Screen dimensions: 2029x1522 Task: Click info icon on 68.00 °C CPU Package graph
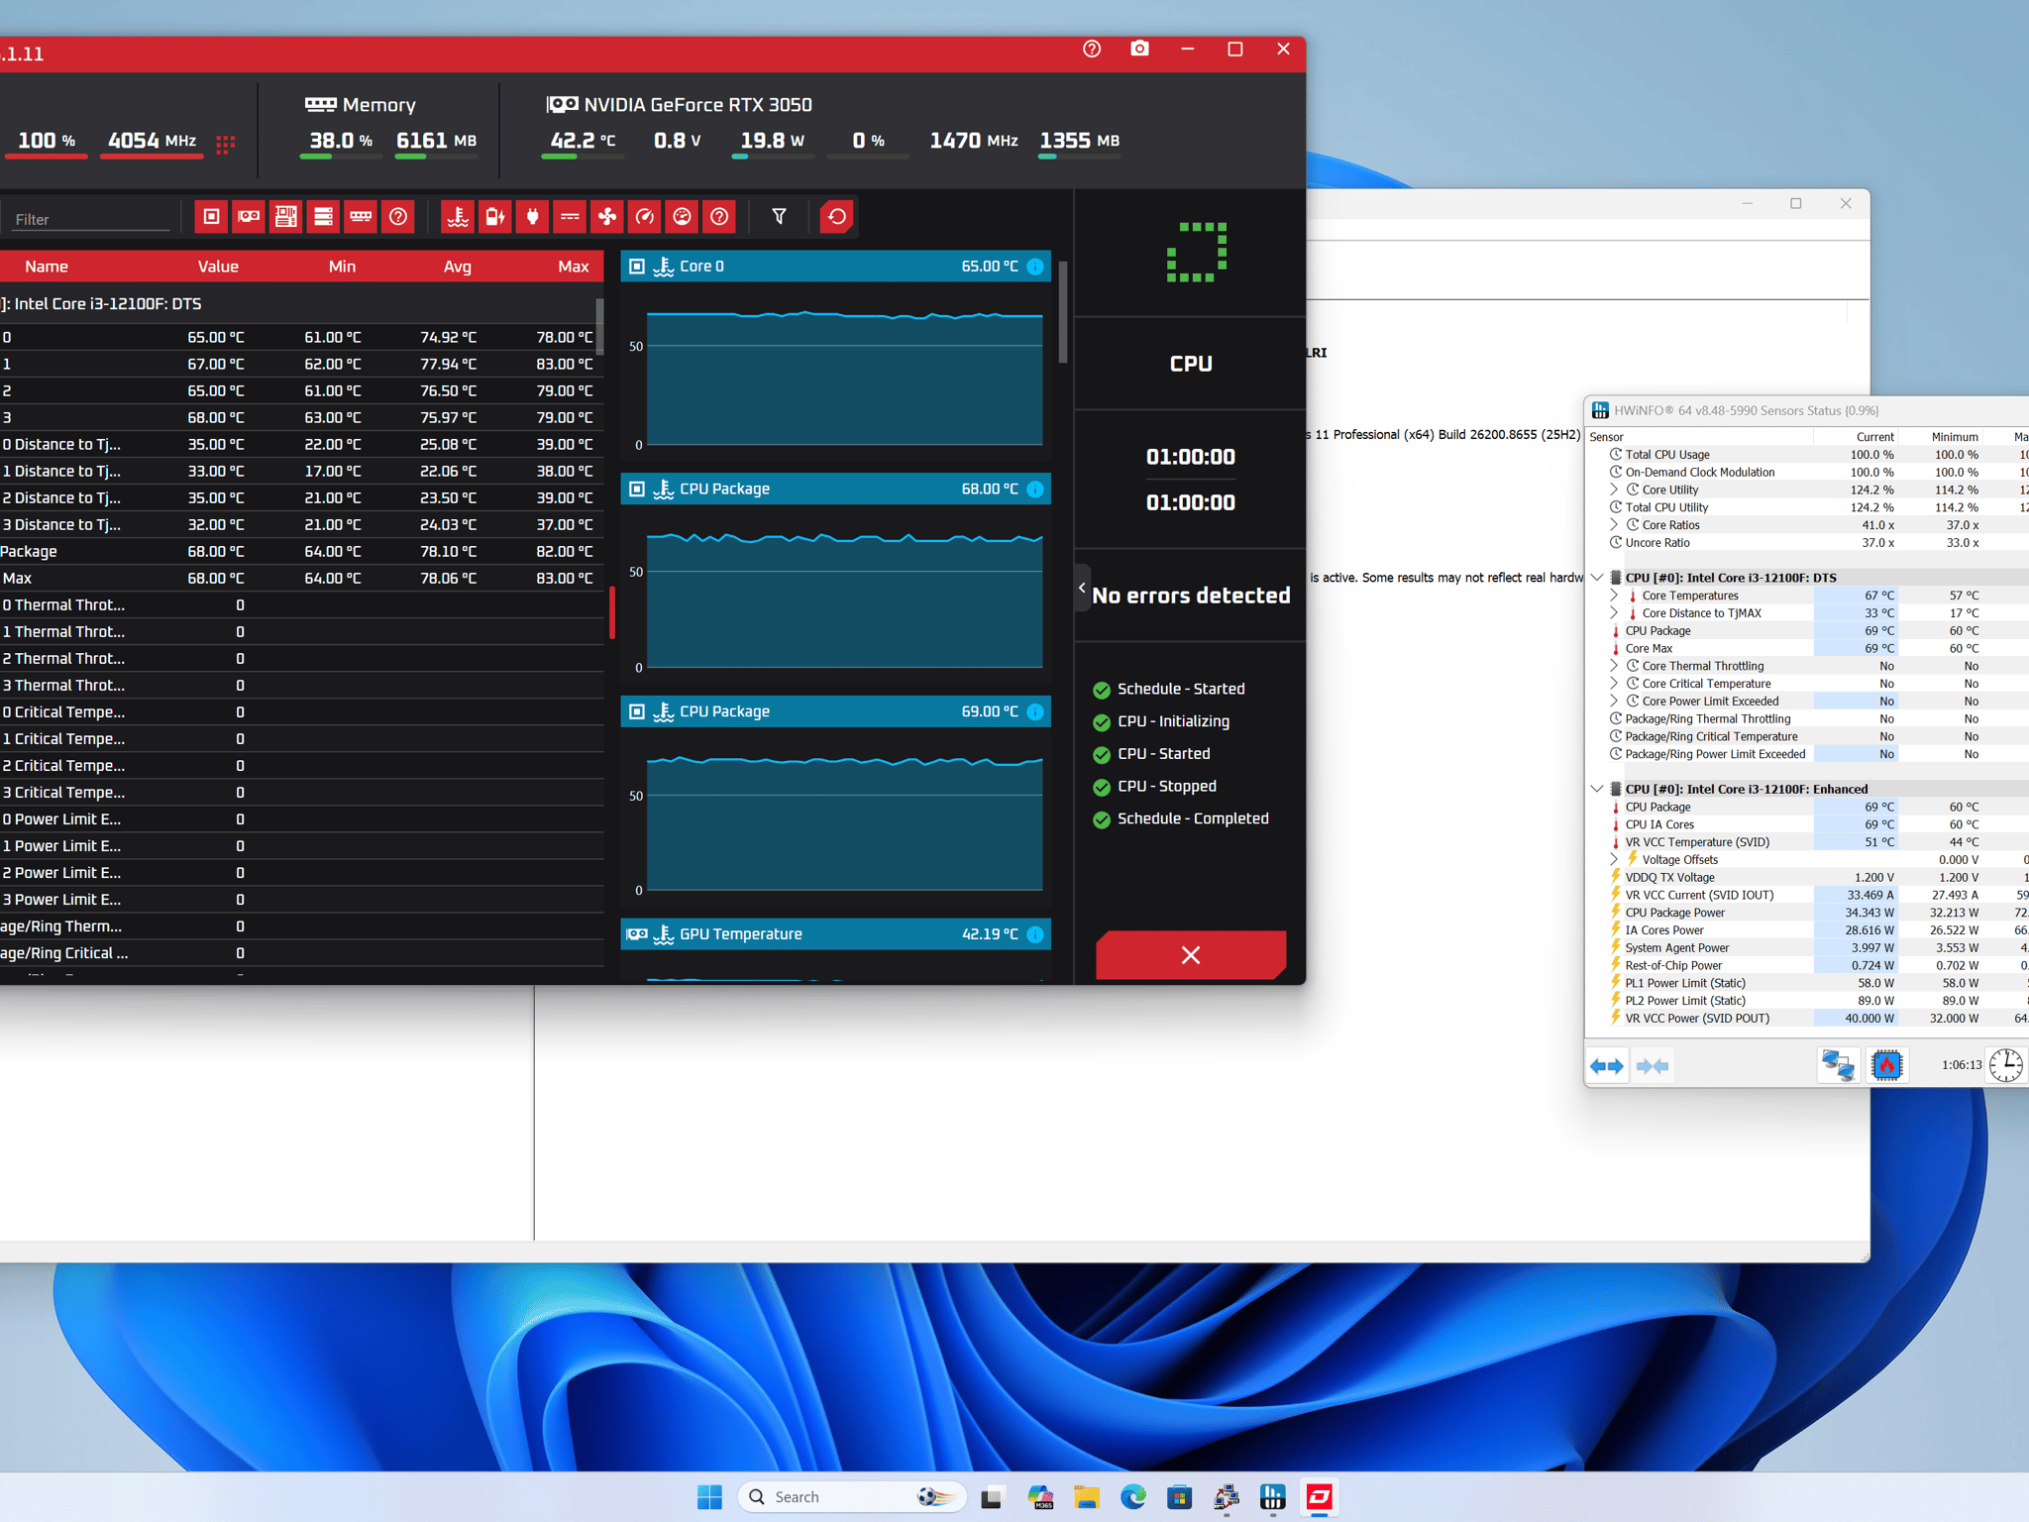(x=1035, y=489)
